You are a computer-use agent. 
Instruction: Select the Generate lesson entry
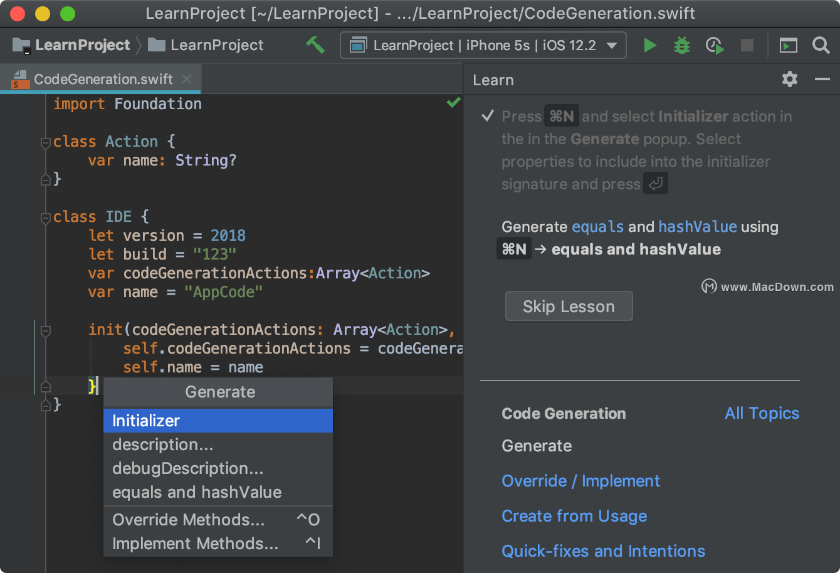[537, 446]
